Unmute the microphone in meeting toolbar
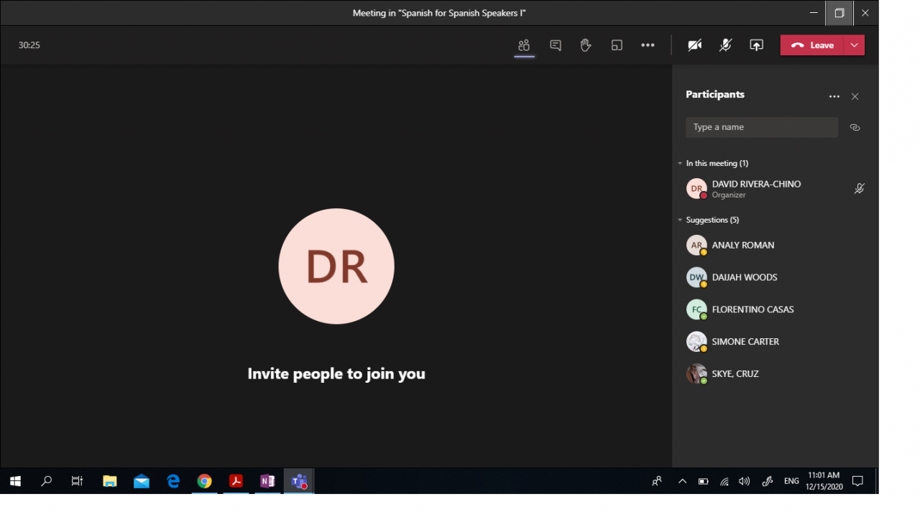This screenshot has height=512, width=920. pos(725,45)
